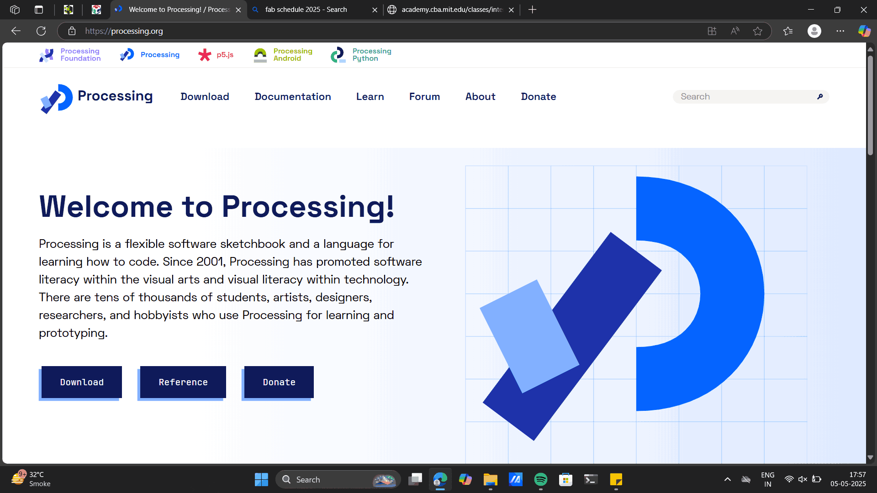Click the browser address bar URL

coord(124,31)
